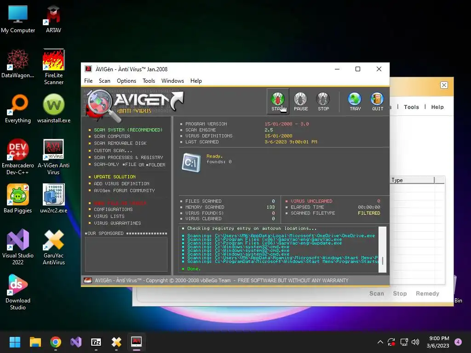Select the File scan-only option
This screenshot has width=471, height=353.
tap(129, 165)
